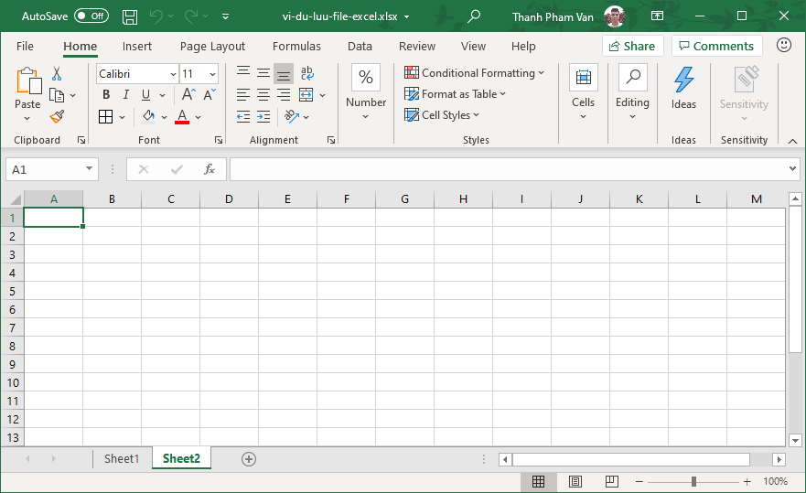Screen dimensions: 806x493
Task: Click the Share button
Action: pyautogui.click(x=633, y=47)
